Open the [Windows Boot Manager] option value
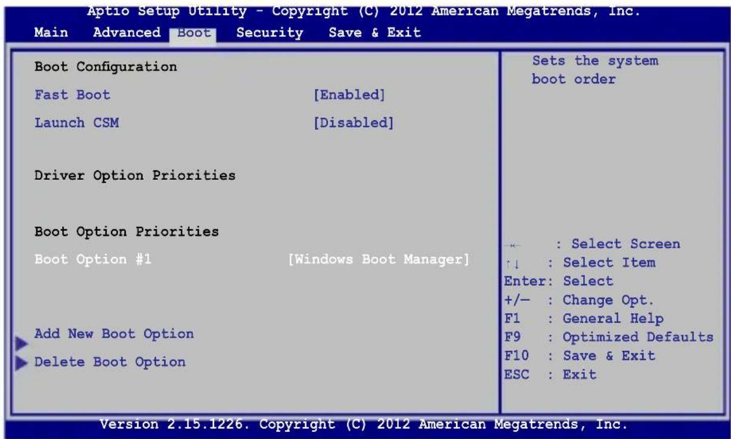Image resolution: width=731 pixels, height=439 pixels. pos(379,260)
